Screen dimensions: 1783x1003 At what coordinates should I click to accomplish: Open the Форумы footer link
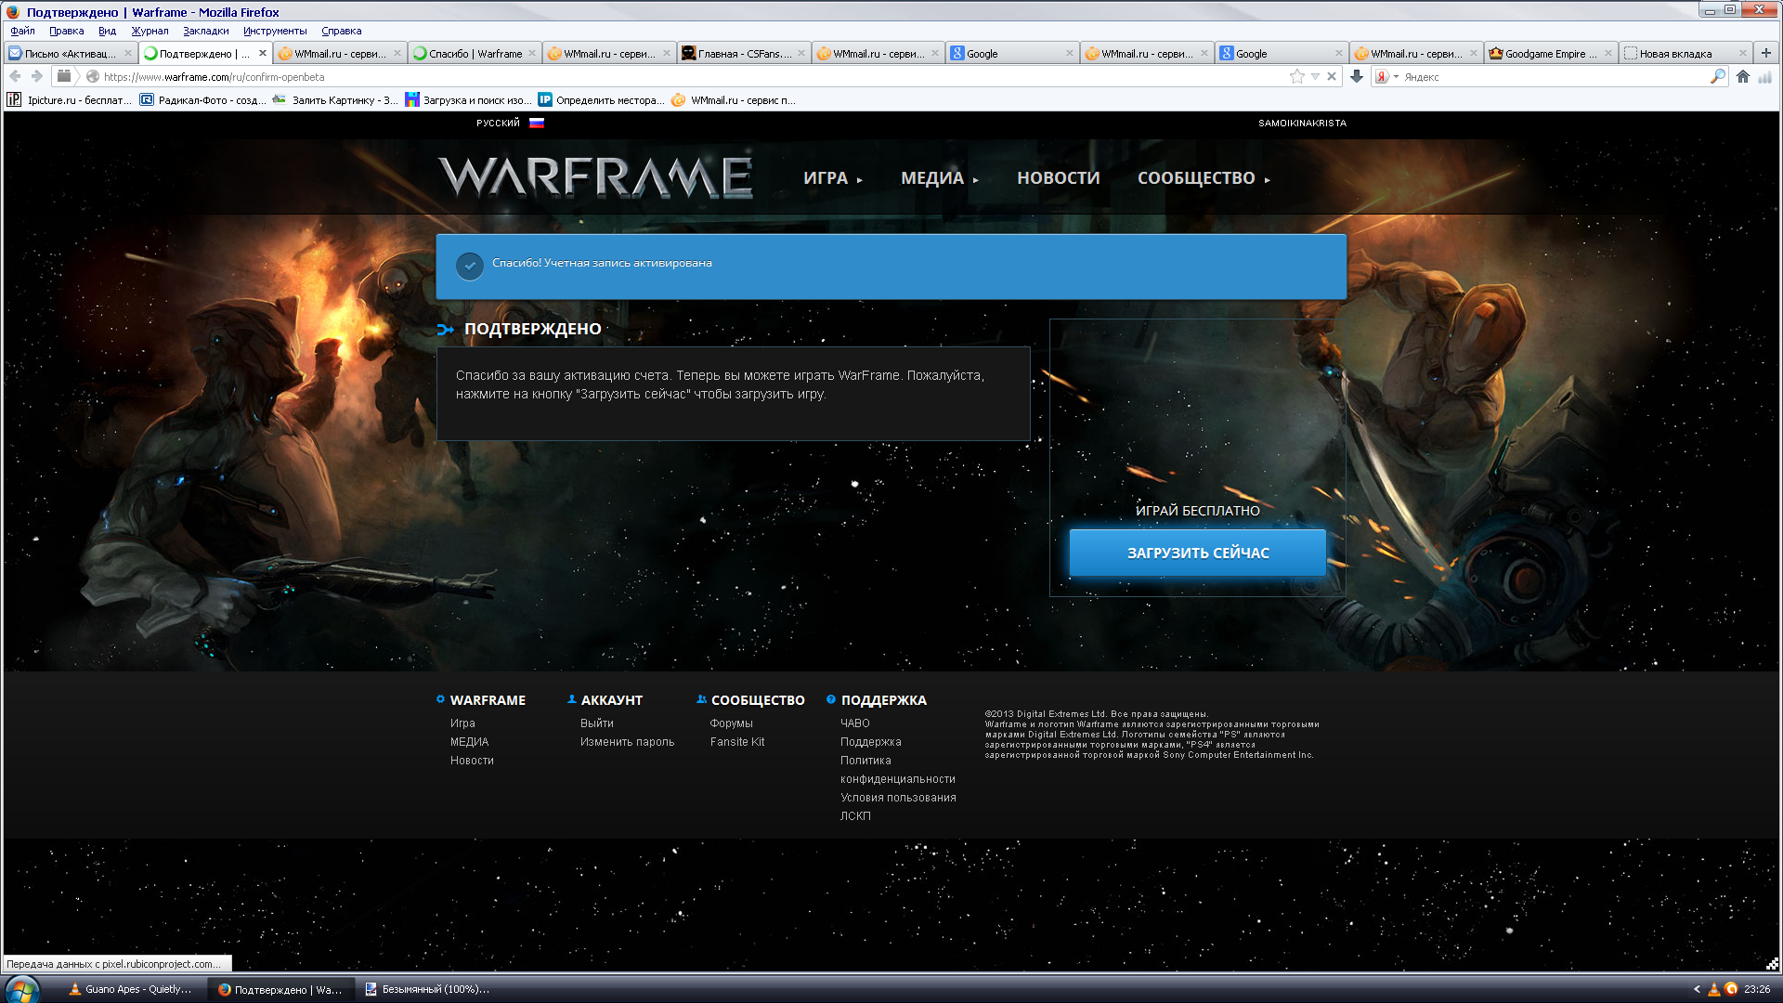pos(731,723)
